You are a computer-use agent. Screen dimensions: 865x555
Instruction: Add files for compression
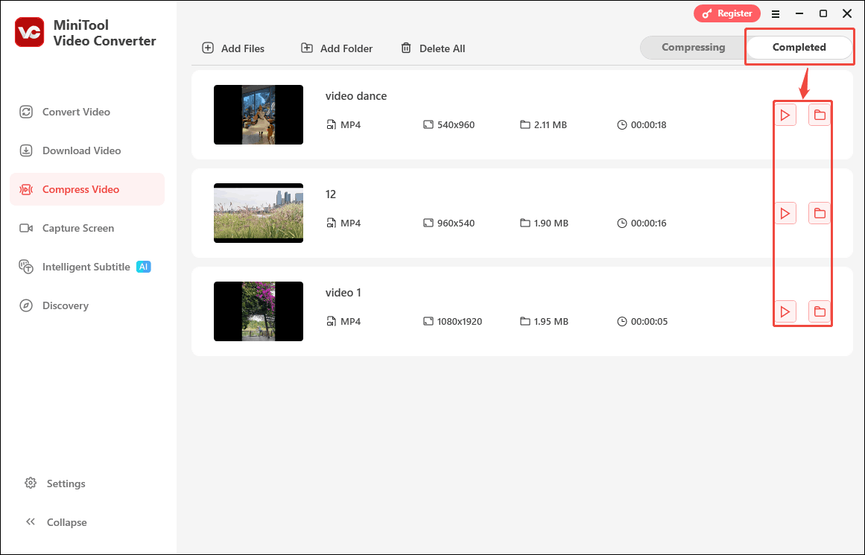pos(234,48)
